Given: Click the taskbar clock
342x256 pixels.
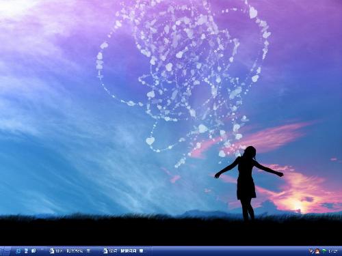Looking at the screenshot, I should 333,251.
